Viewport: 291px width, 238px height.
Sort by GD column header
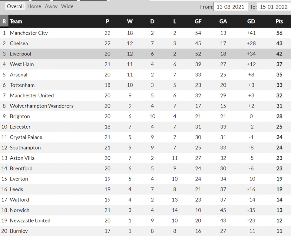tap(251, 21)
